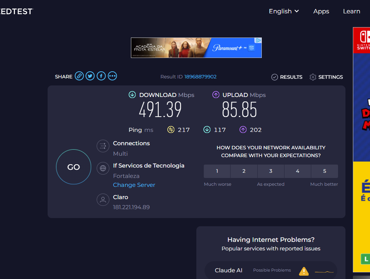Open Result ID 18968879902 link
Screen dimensions: 370x279
click(200, 77)
